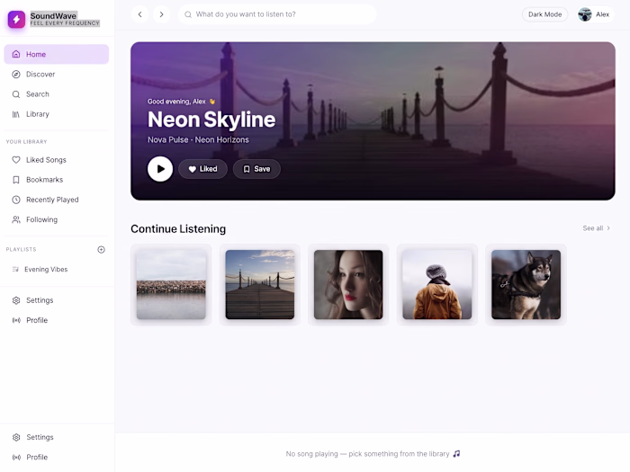Image resolution: width=630 pixels, height=472 pixels.
Task: Open the woman portrait album thumbnail
Action: point(348,285)
